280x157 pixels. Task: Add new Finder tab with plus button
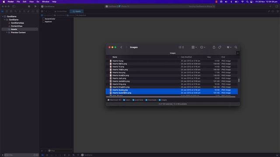pyautogui.click(x=238, y=53)
